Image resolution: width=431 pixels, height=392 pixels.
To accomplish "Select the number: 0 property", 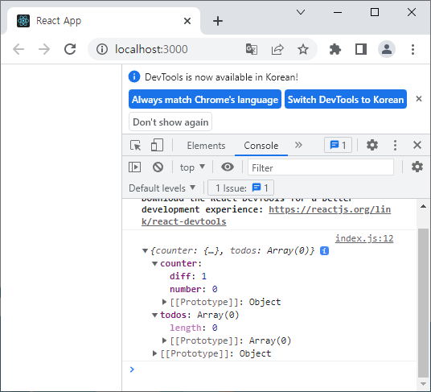I will tap(194, 289).
